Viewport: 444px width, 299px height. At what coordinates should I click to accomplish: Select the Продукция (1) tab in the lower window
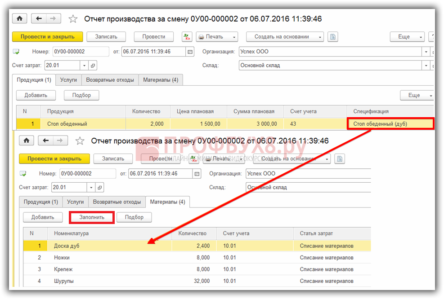(x=40, y=202)
